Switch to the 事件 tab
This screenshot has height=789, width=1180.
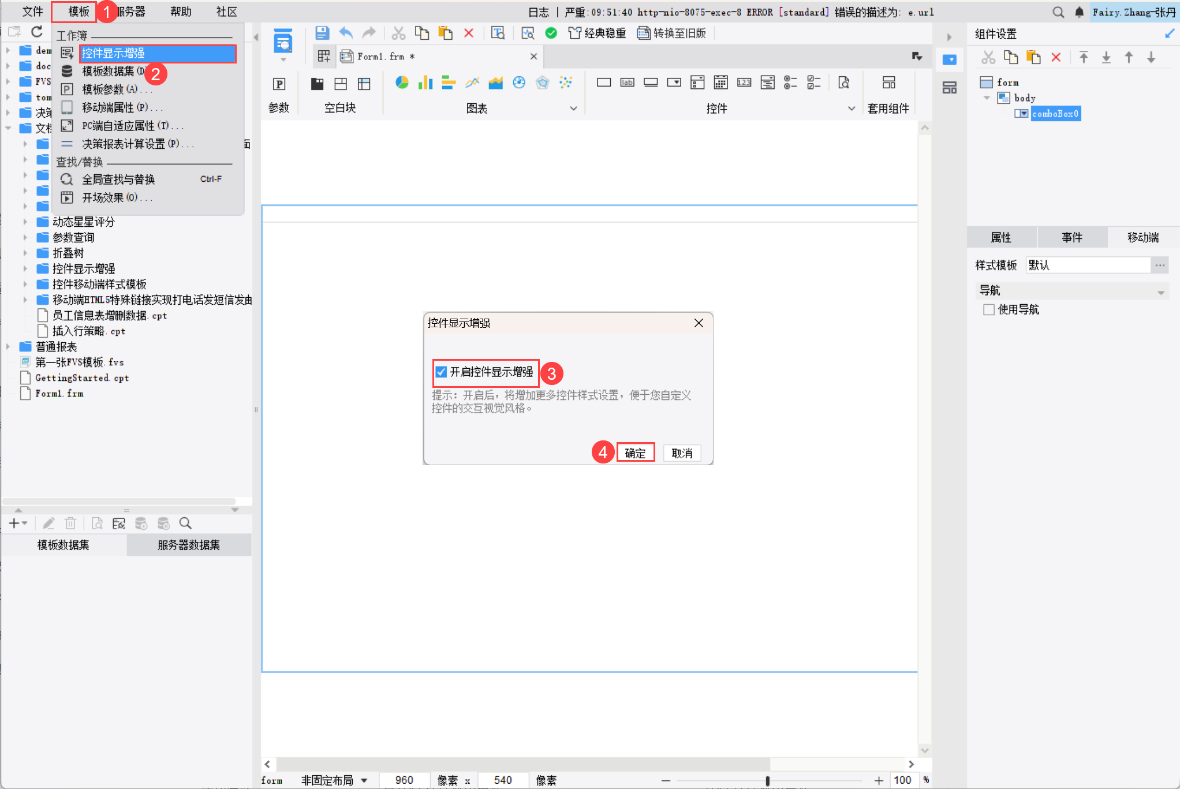pos(1072,238)
